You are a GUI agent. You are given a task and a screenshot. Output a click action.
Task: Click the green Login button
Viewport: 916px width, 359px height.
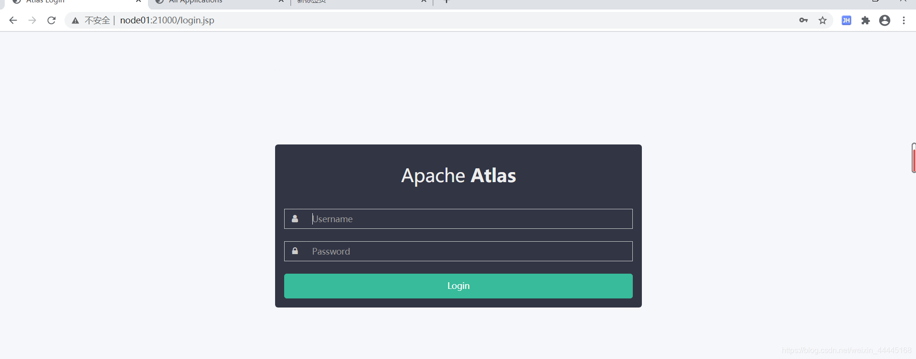(x=458, y=286)
